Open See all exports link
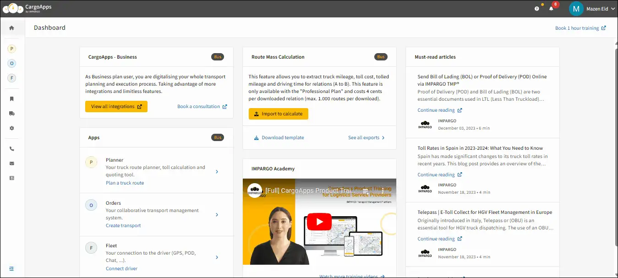The height and width of the screenshot is (278, 618). (x=366, y=137)
